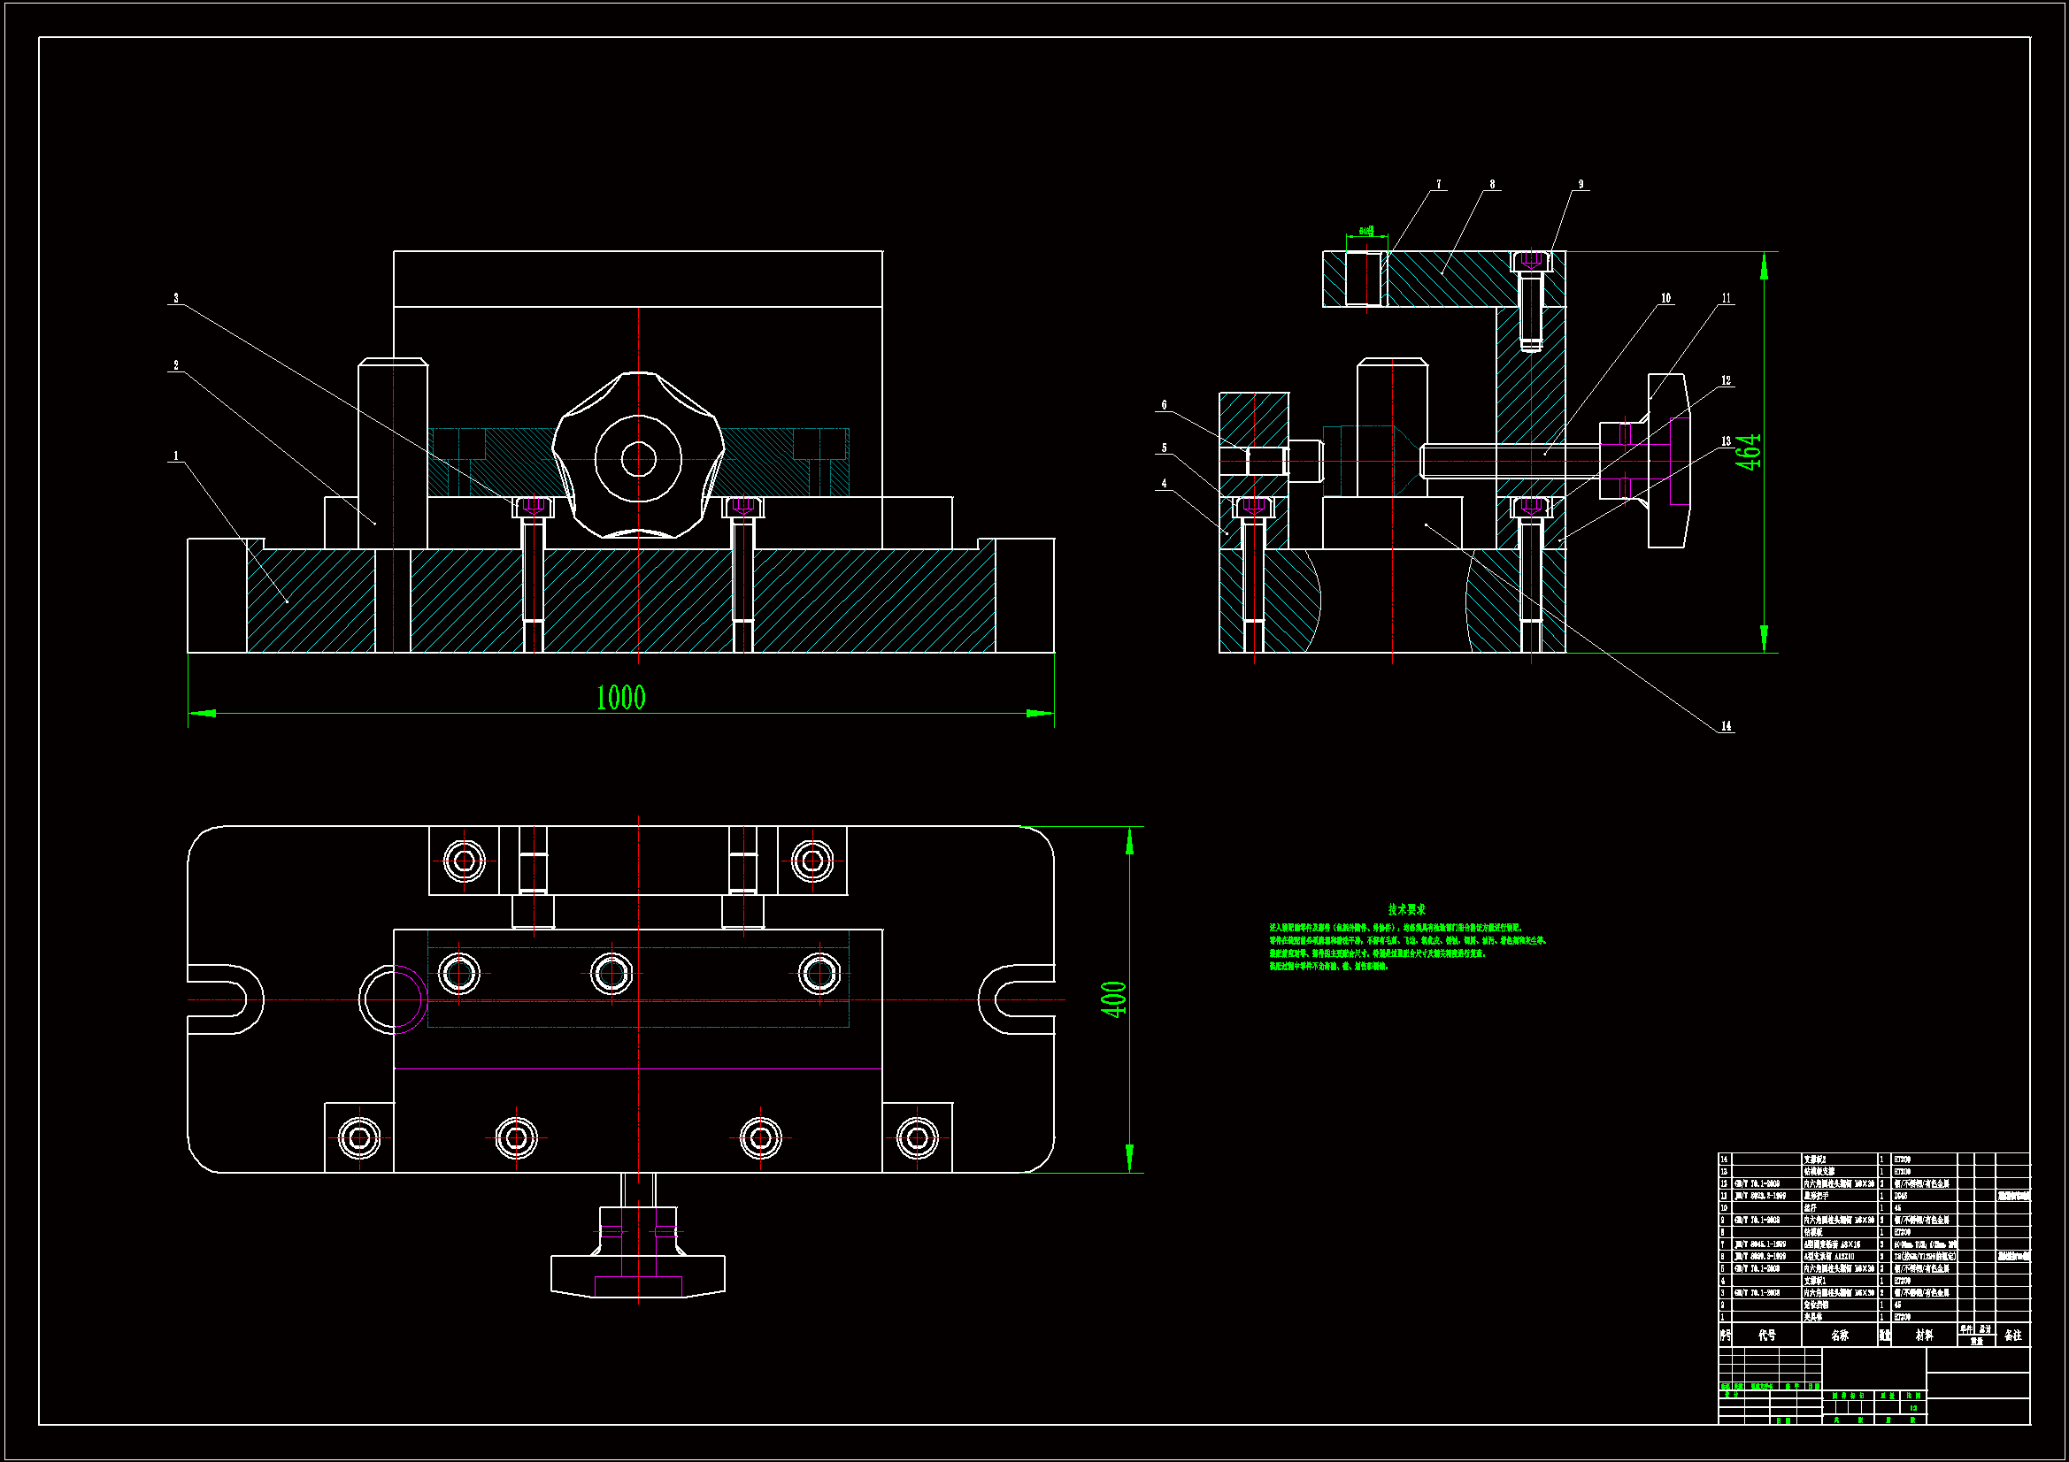This screenshot has height=1462, width=2069.
Task: Select part callout number 14
Action: [1726, 726]
